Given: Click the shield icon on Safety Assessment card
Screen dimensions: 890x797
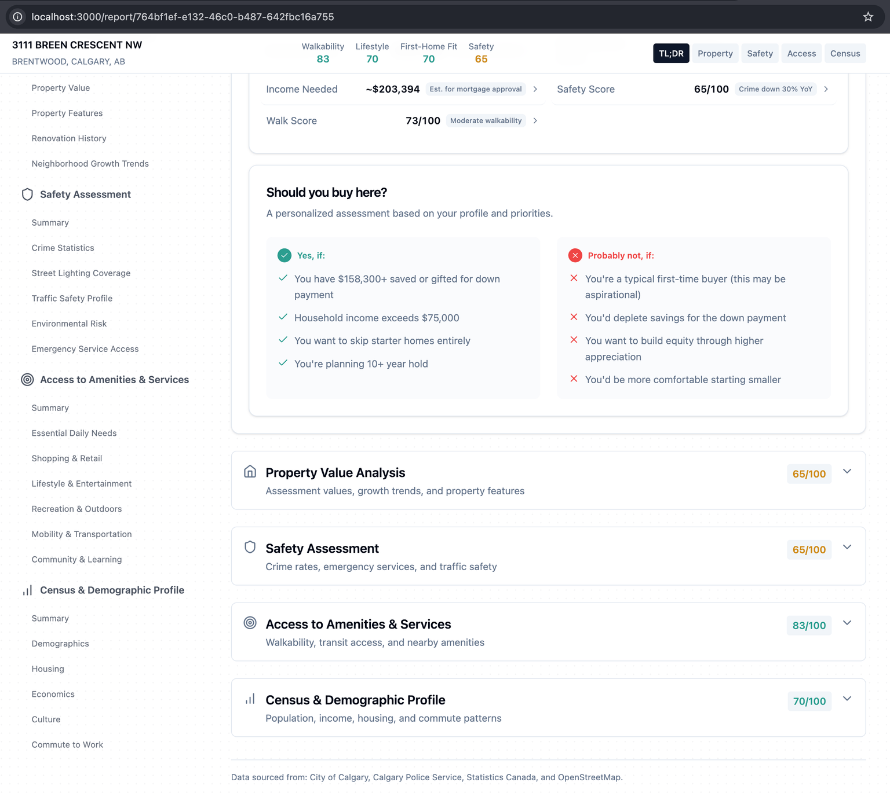Looking at the screenshot, I should [x=250, y=547].
